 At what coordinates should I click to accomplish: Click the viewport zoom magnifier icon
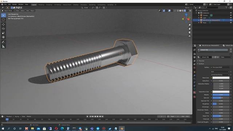click(189, 25)
